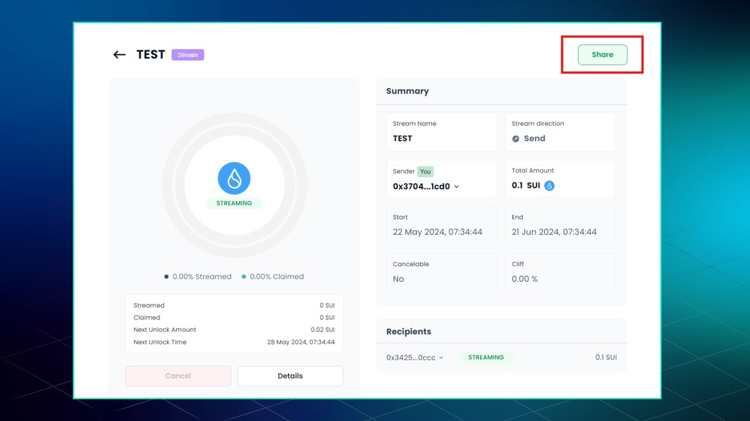Click the Cancel button

pos(178,376)
